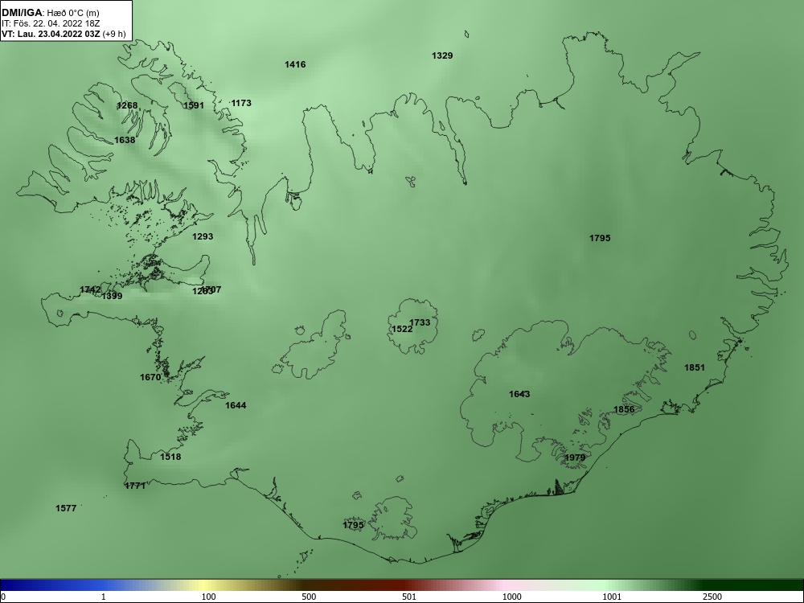
Task: Click the 1670 value label
Action: pyautogui.click(x=150, y=377)
